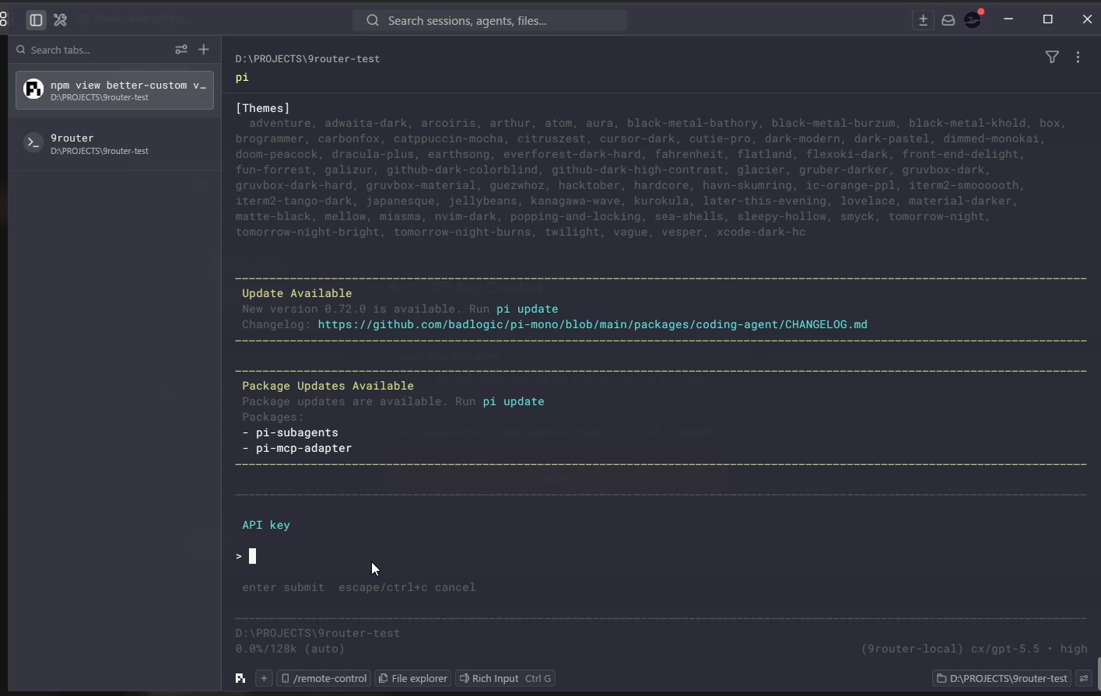
Task: Select the npm view better-custom tab
Action: [114, 90]
